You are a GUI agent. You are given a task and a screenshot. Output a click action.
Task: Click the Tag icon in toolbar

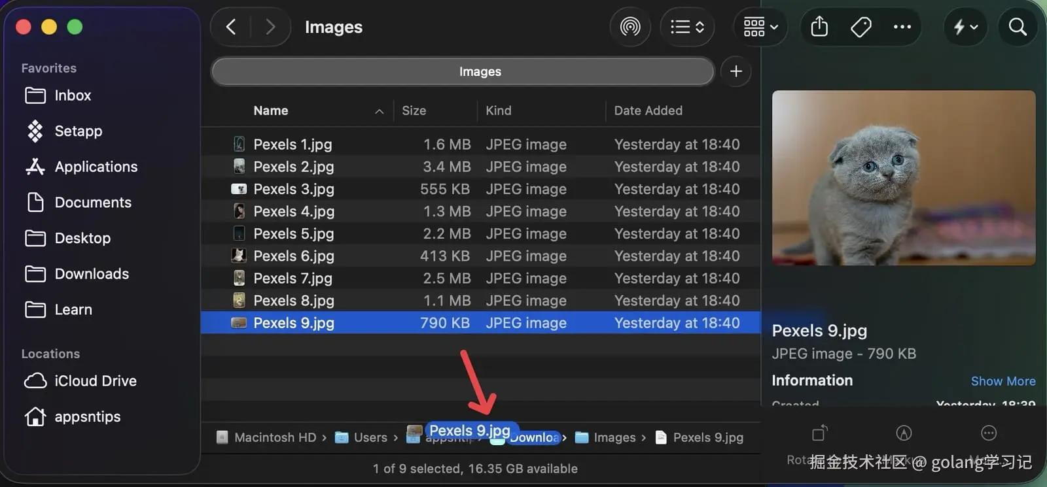coord(861,27)
